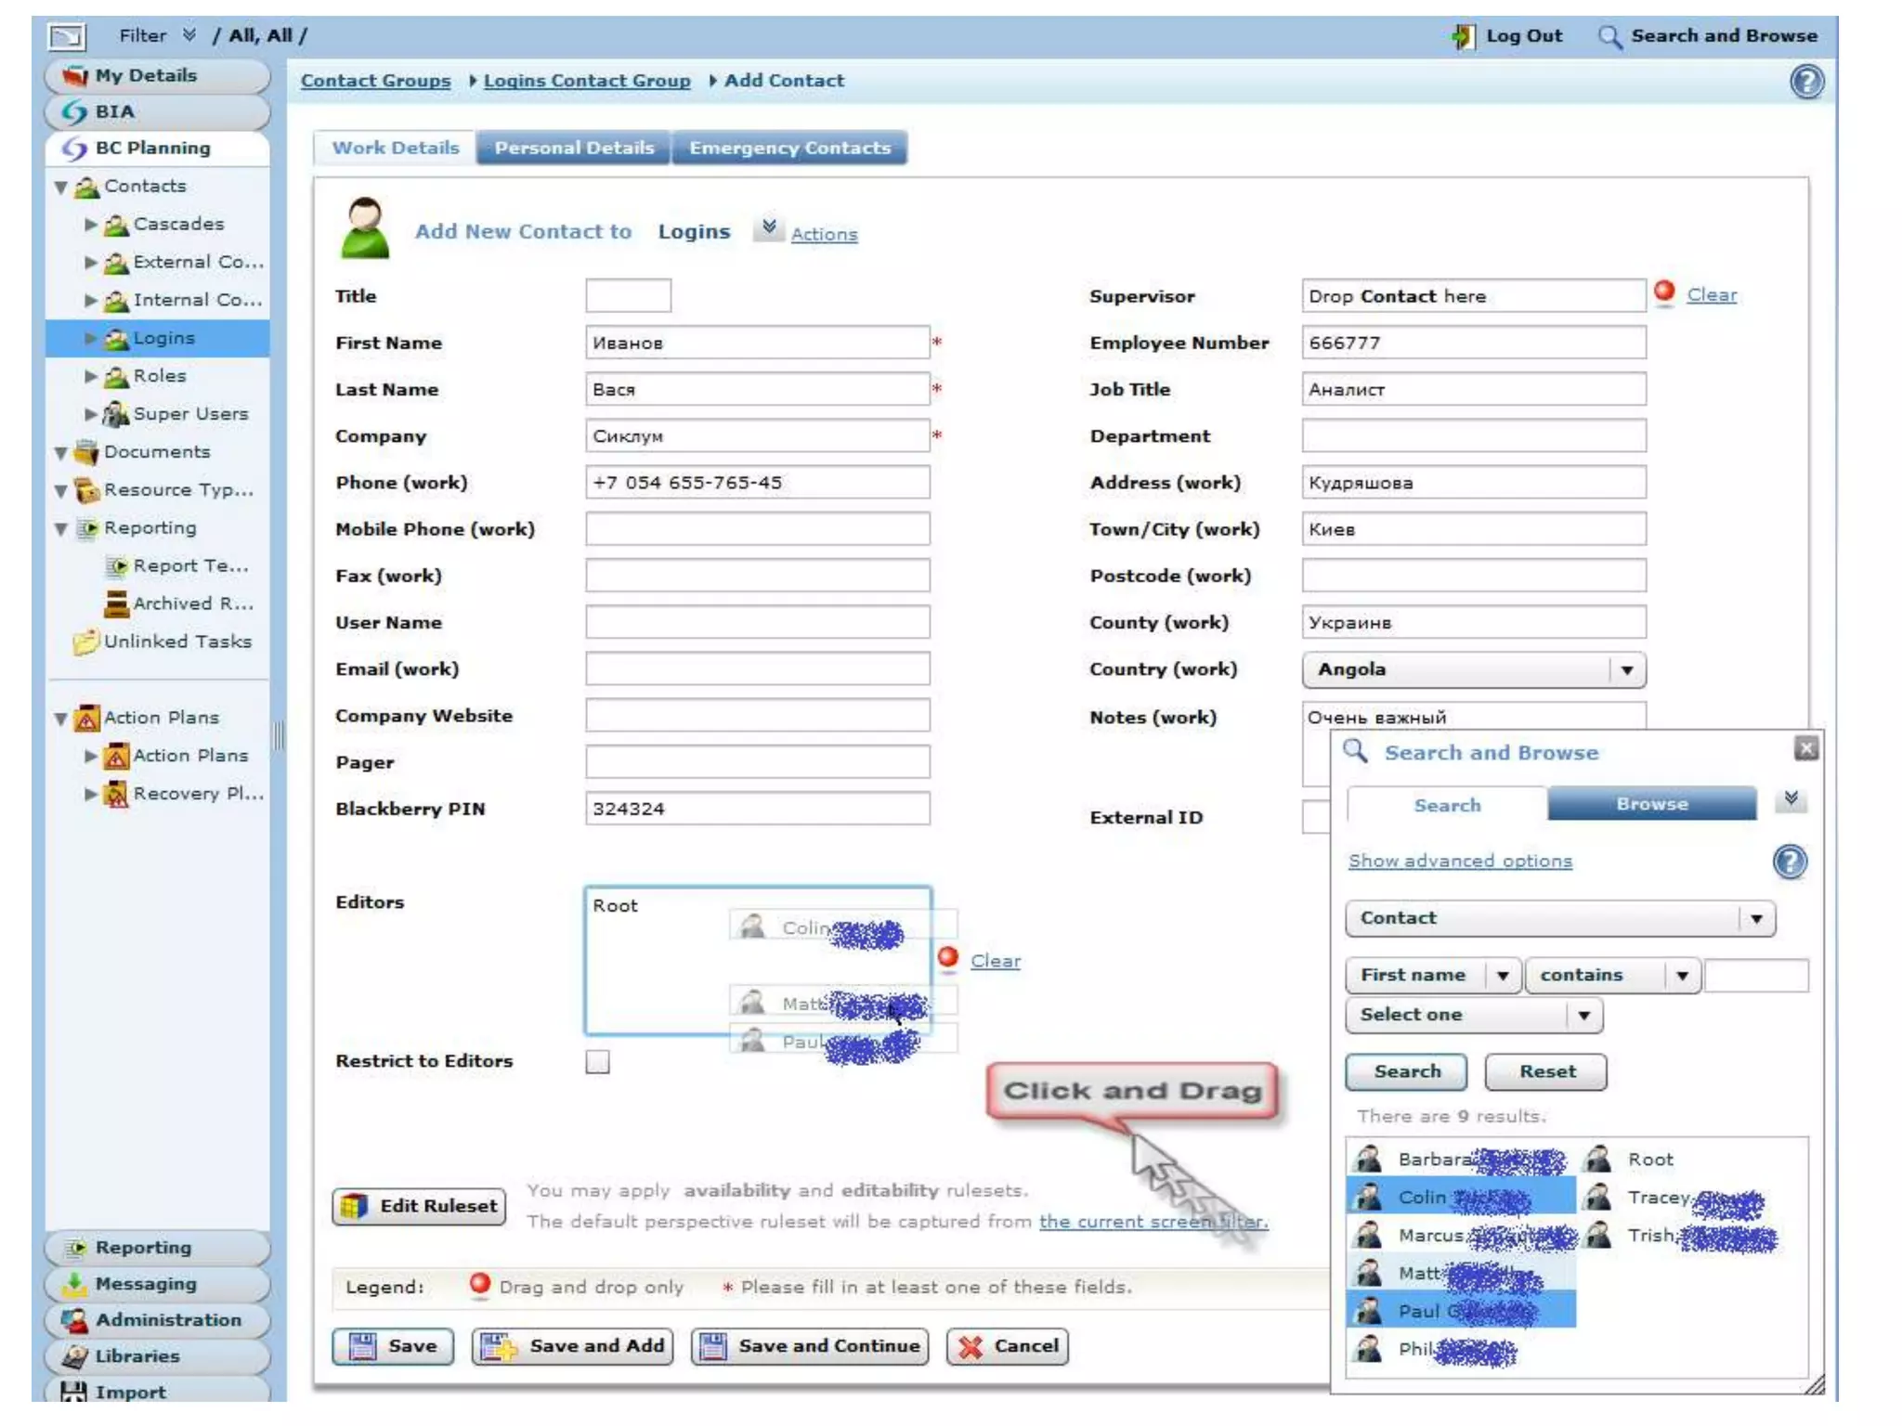The image size is (1902, 1426).
Task: Open Country (work) Angola dropdown
Action: click(1626, 669)
